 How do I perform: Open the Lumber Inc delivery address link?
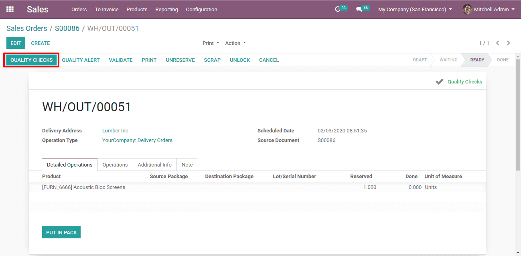click(x=115, y=130)
